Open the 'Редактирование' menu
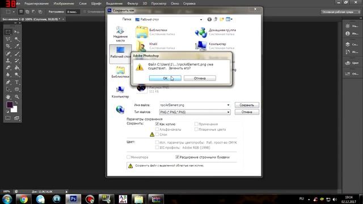This screenshot has width=363, height=204. pos(36,3)
